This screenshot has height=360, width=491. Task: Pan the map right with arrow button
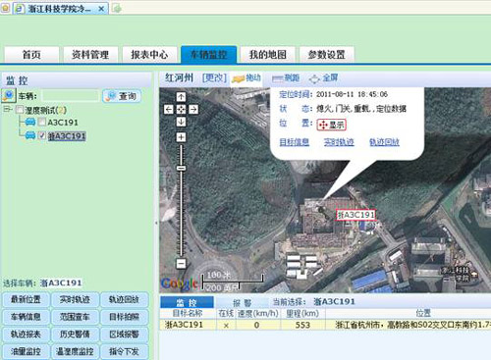193,109
